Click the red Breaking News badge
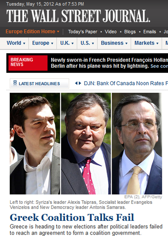168x236 pixels. (x=28, y=63)
